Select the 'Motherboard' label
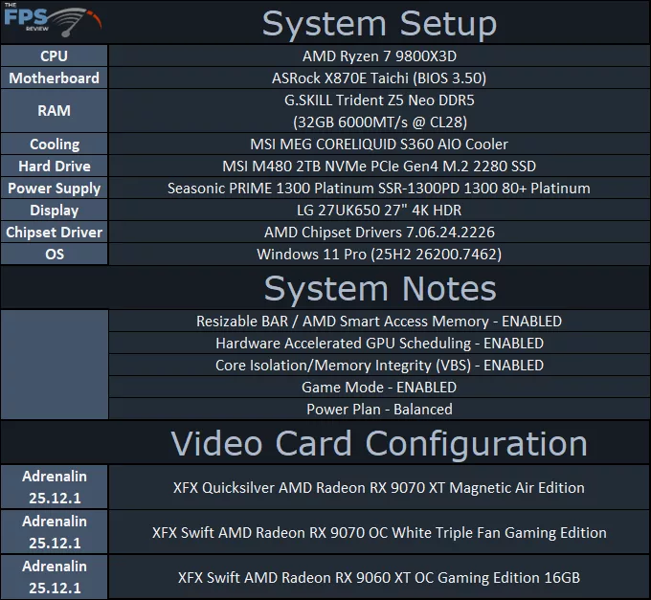651x600 pixels. point(54,78)
